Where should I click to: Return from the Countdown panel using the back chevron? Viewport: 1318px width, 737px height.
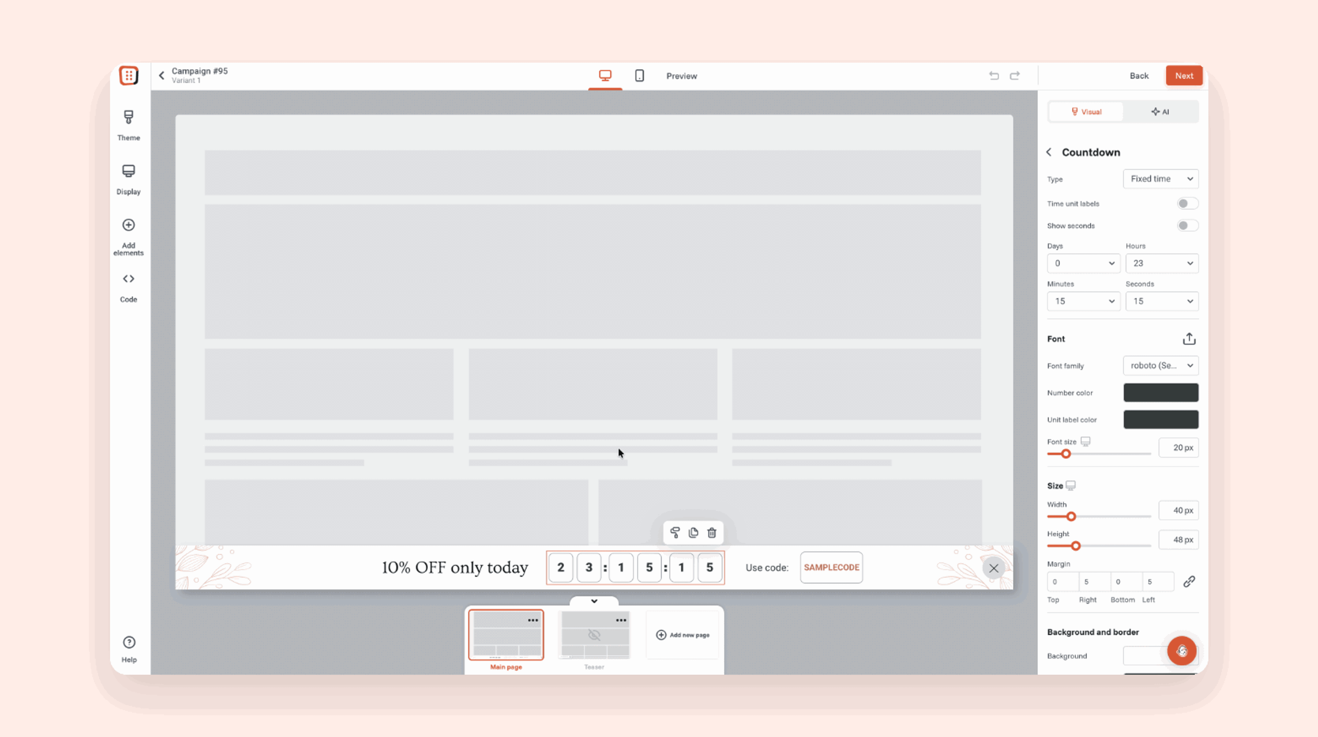tap(1049, 152)
